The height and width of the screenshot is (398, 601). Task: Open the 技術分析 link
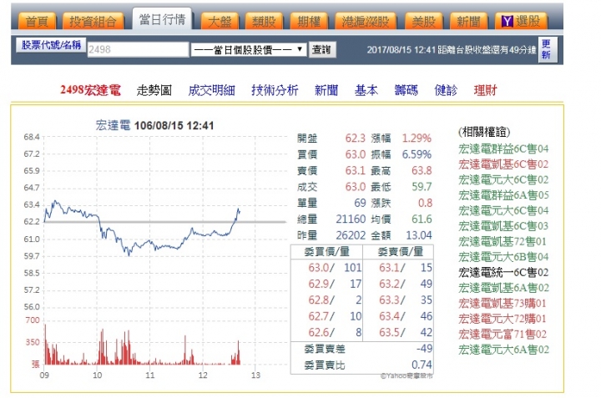[x=275, y=90]
